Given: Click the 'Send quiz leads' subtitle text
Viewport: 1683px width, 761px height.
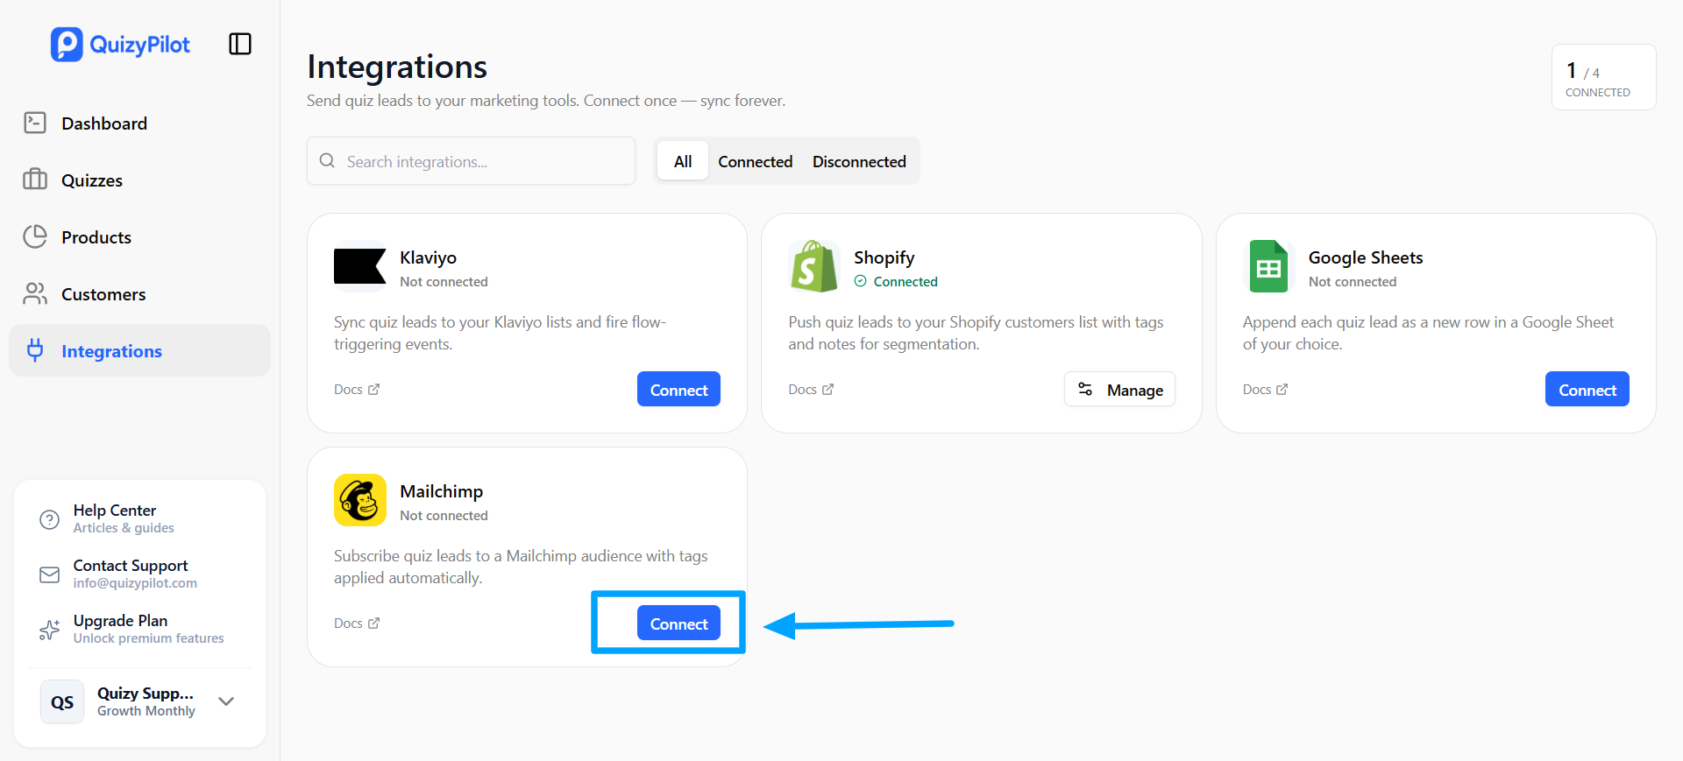Looking at the screenshot, I should point(546,101).
